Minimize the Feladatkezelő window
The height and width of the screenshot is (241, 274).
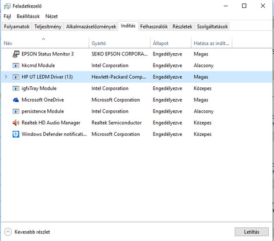point(226,6)
